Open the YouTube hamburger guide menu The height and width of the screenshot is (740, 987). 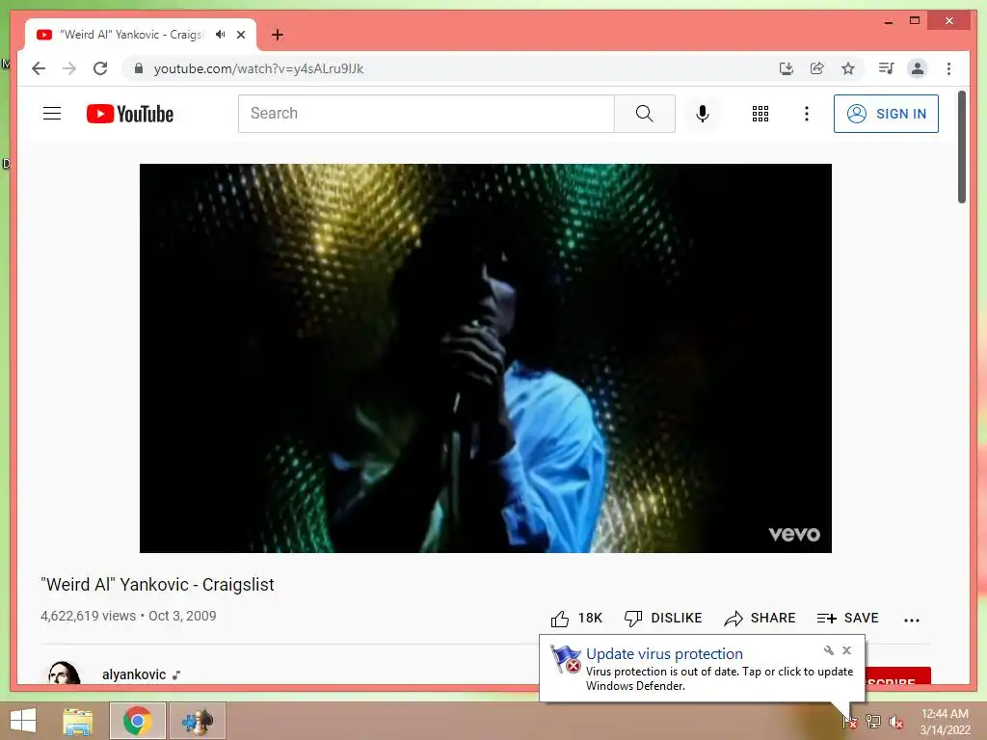click(x=52, y=114)
